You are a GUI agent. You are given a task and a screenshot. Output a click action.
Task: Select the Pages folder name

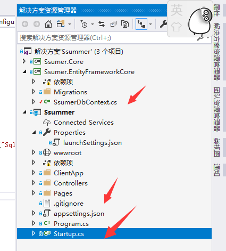pyautogui.click(x=63, y=193)
